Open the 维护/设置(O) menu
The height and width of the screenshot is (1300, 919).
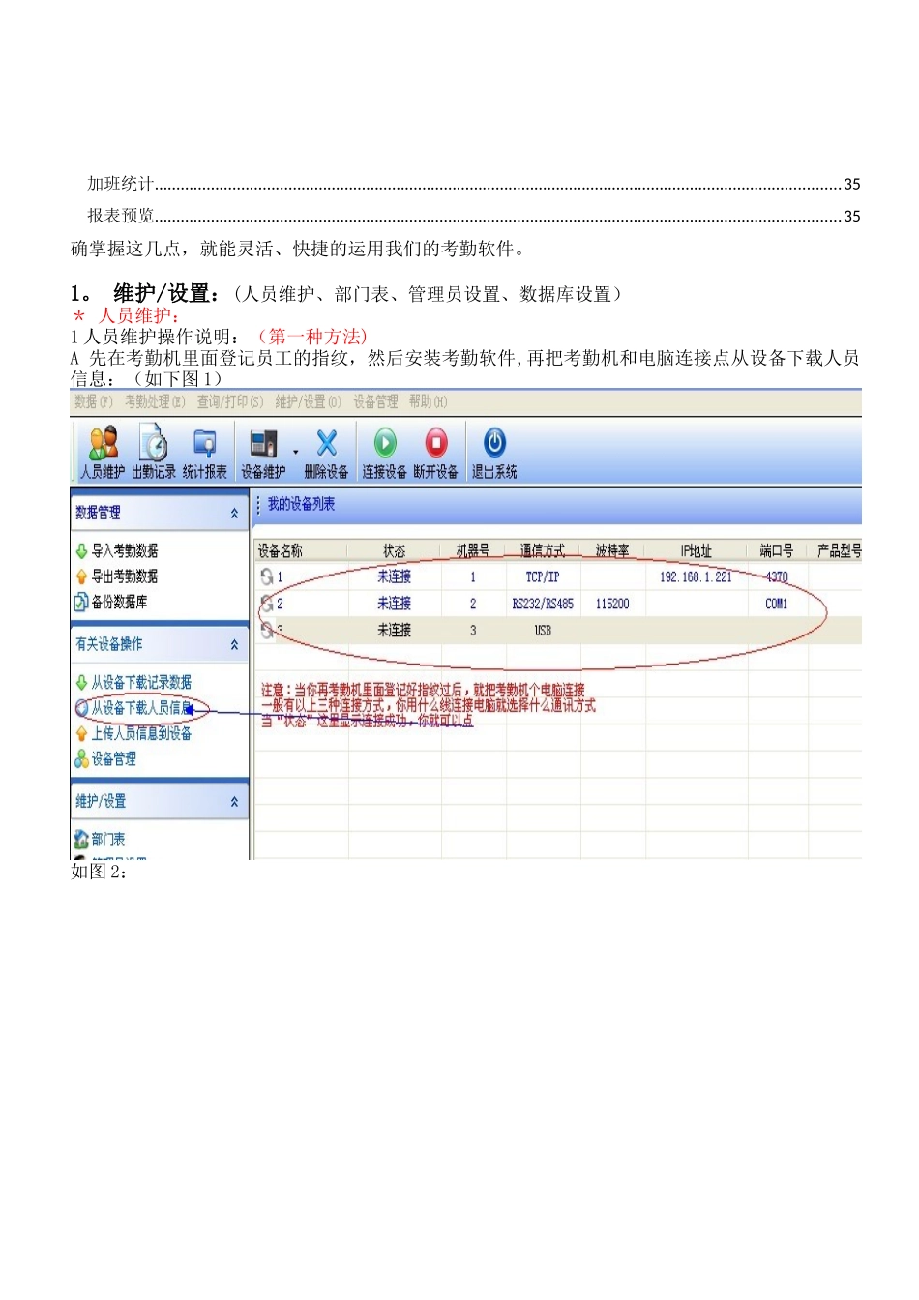pos(308,401)
